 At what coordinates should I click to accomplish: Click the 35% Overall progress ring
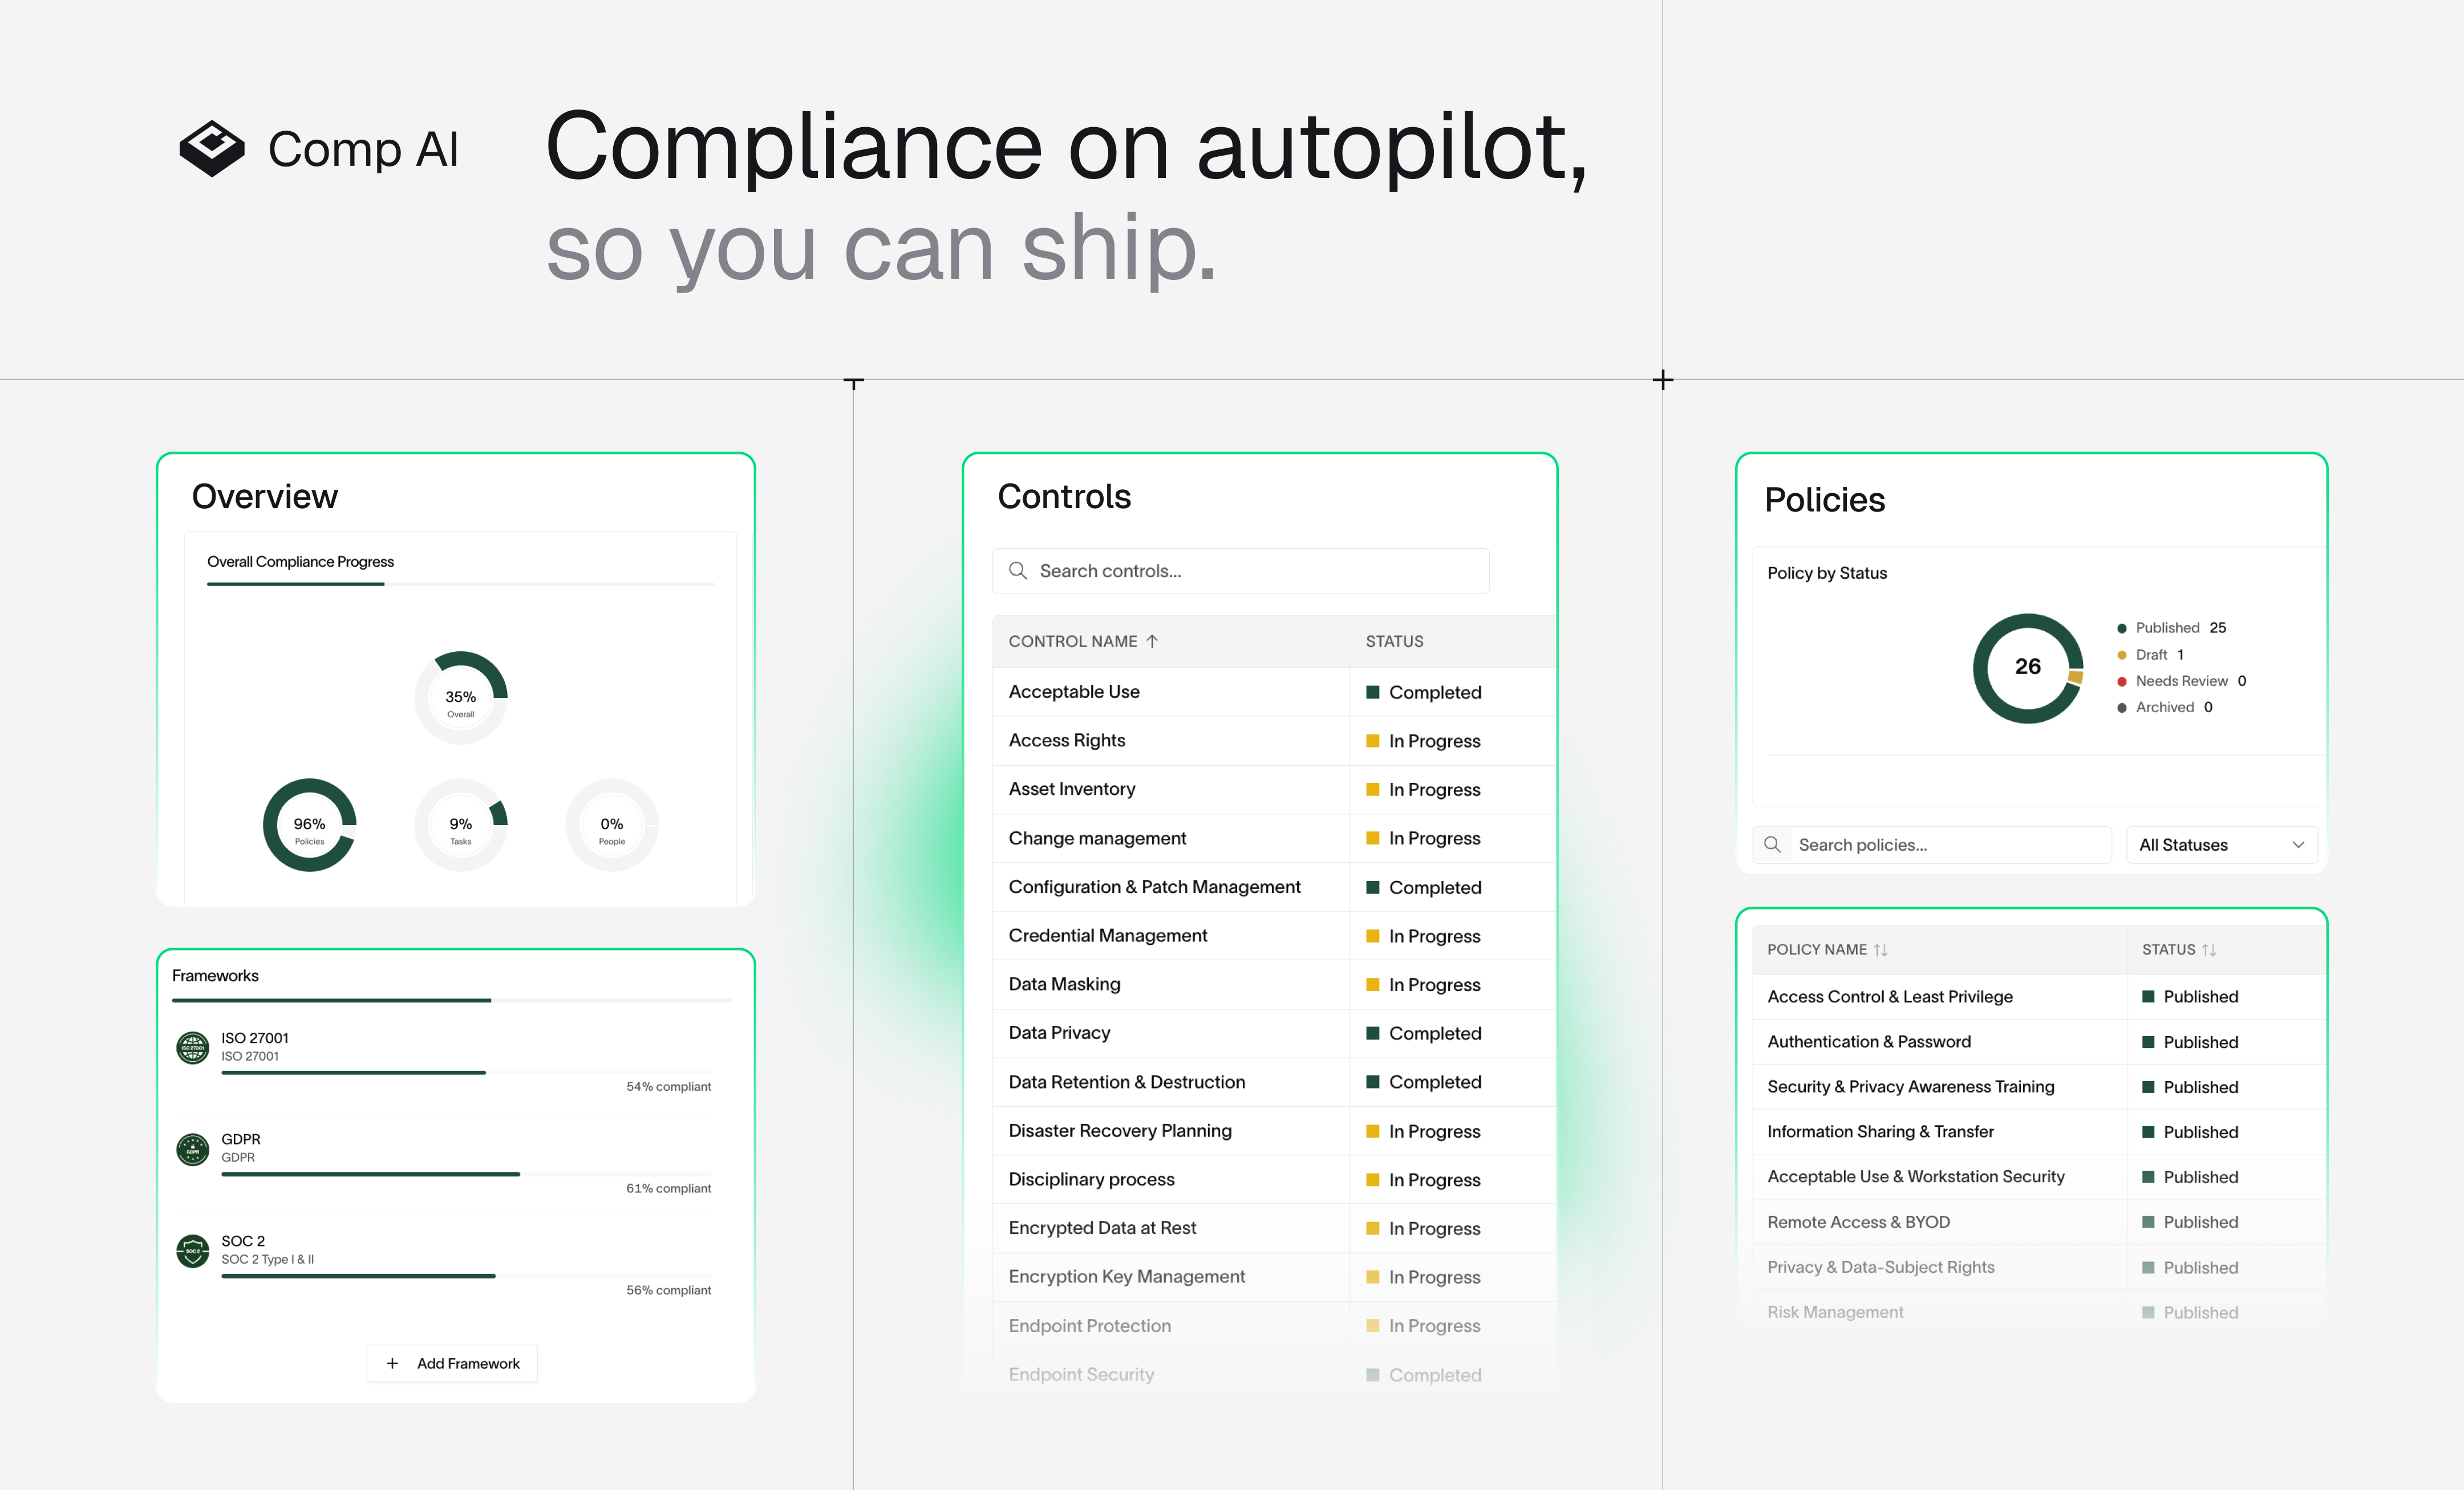click(461, 697)
